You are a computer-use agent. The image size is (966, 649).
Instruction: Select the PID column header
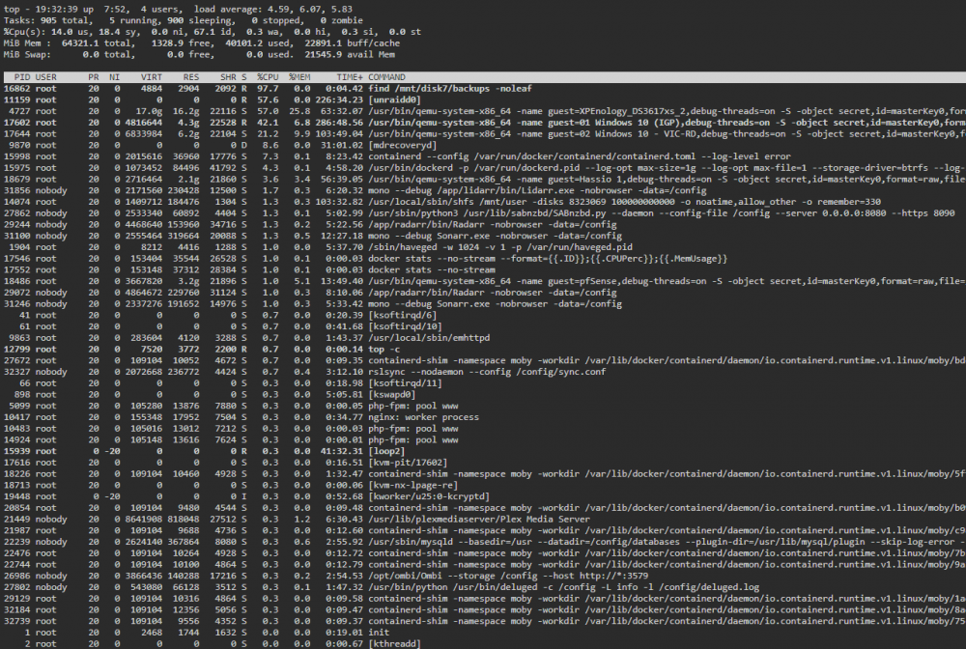click(x=21, y=77)
